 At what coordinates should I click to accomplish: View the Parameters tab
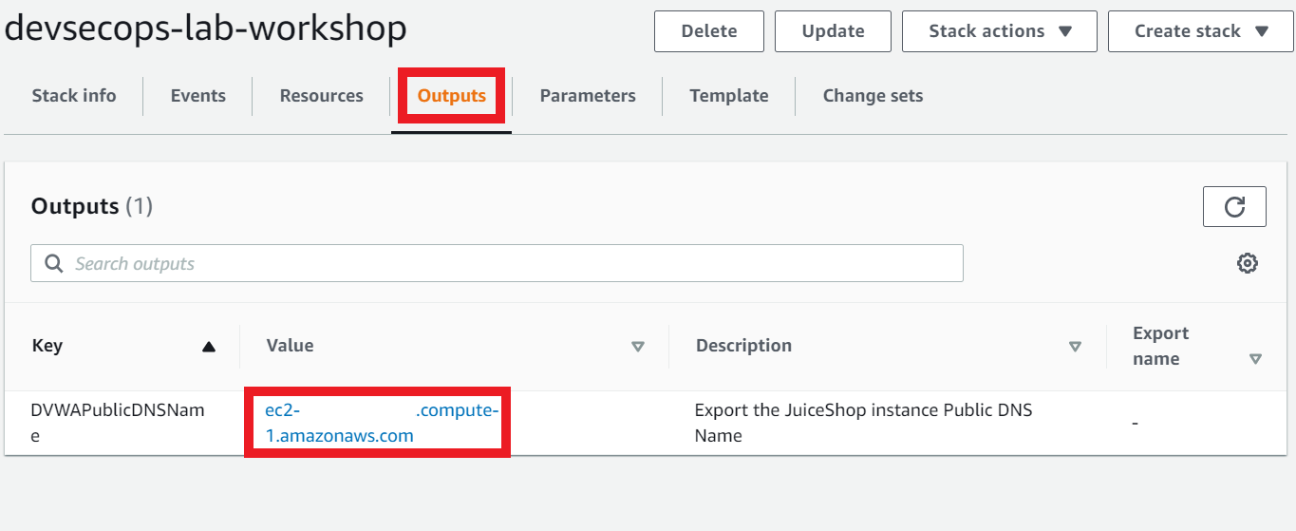pyautogui.click(x=588, y=96)
